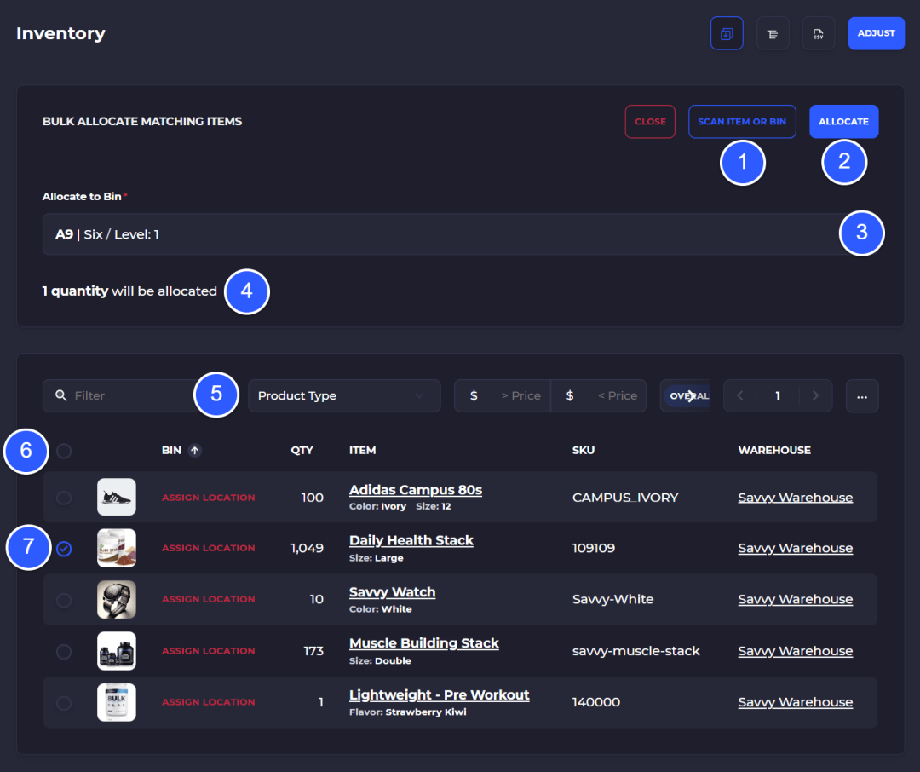Click ASSIGN LOCATION for Muscle Building Stack
This screenshot has width=920, height=772.
209,650
